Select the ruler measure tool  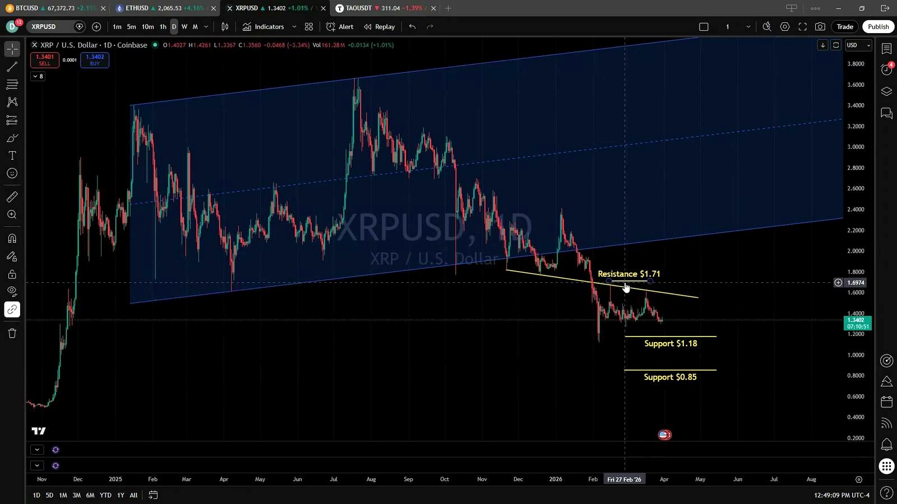[x=12, y=197]
